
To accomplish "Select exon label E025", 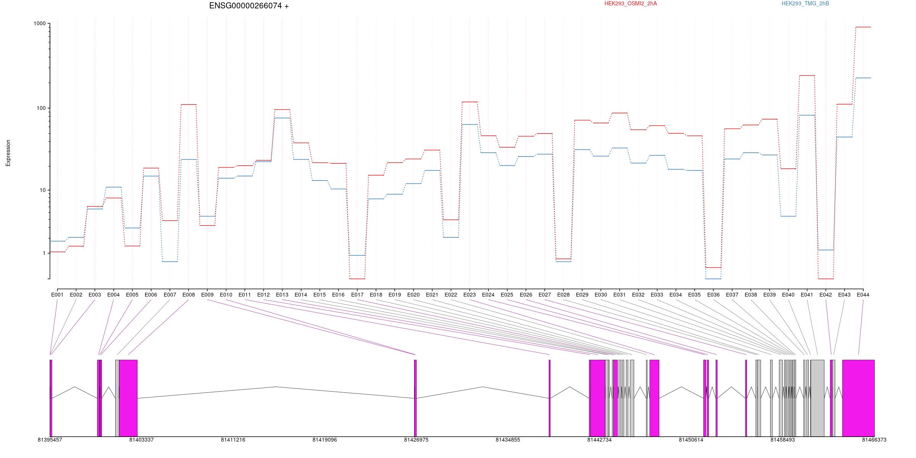I will (x=507, y=295).
